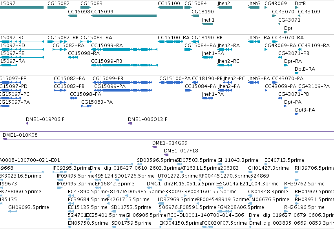
Task: Click the CG15098 gene glyph
Action: tap(73, 16)
